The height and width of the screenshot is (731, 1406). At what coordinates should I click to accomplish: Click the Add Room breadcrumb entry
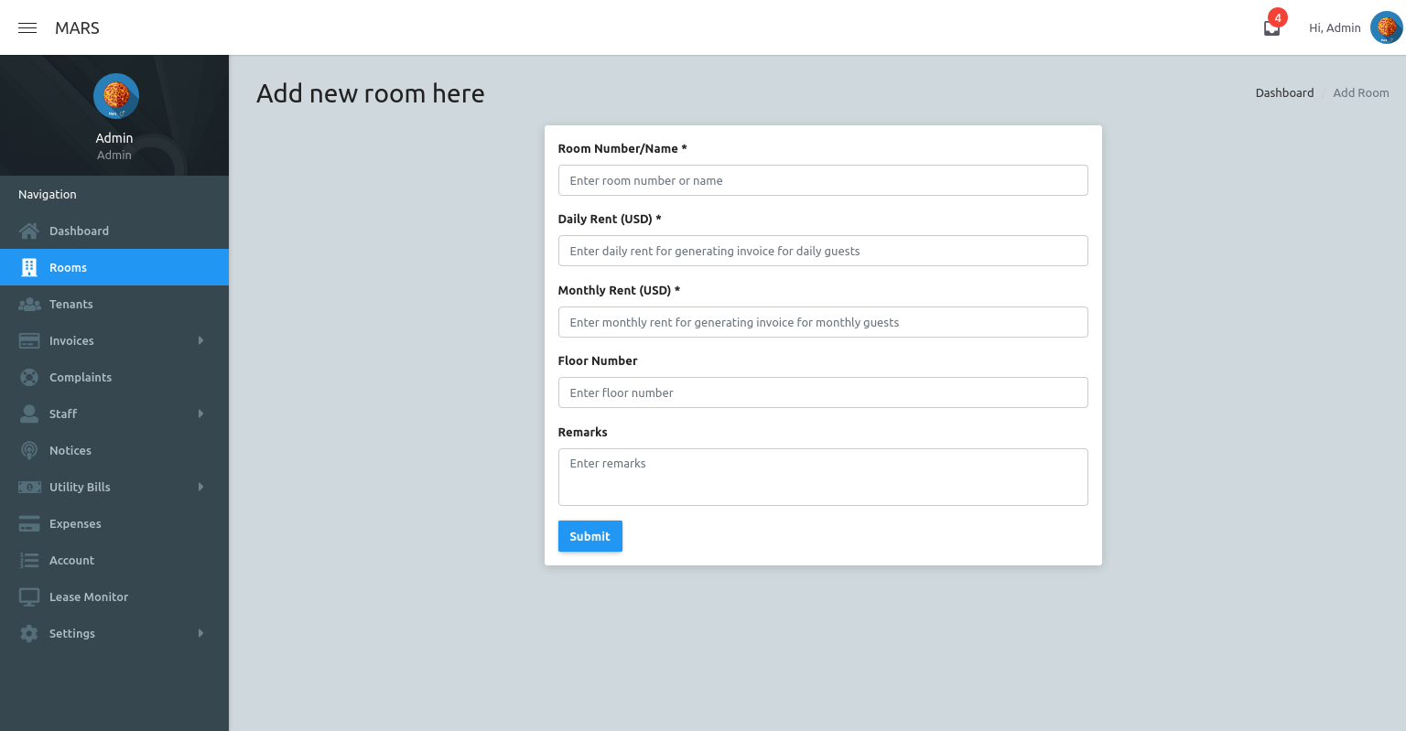click(x=1361, y=92)
